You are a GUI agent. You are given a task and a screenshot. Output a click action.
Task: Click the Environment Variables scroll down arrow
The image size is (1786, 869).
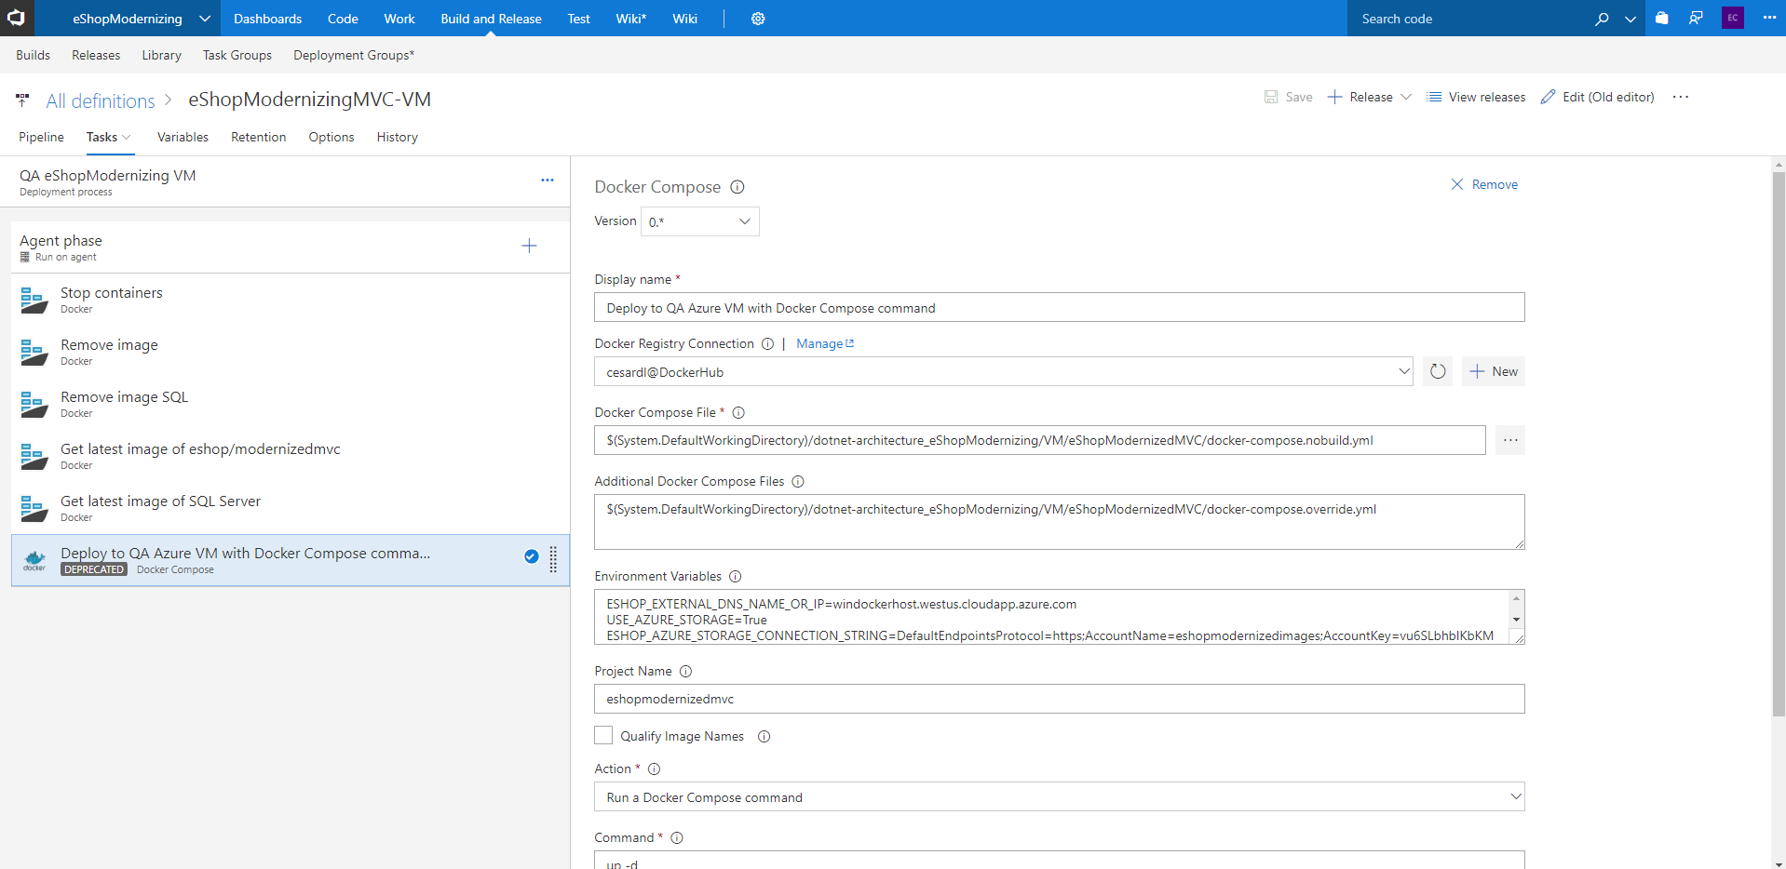(1516, 620)
